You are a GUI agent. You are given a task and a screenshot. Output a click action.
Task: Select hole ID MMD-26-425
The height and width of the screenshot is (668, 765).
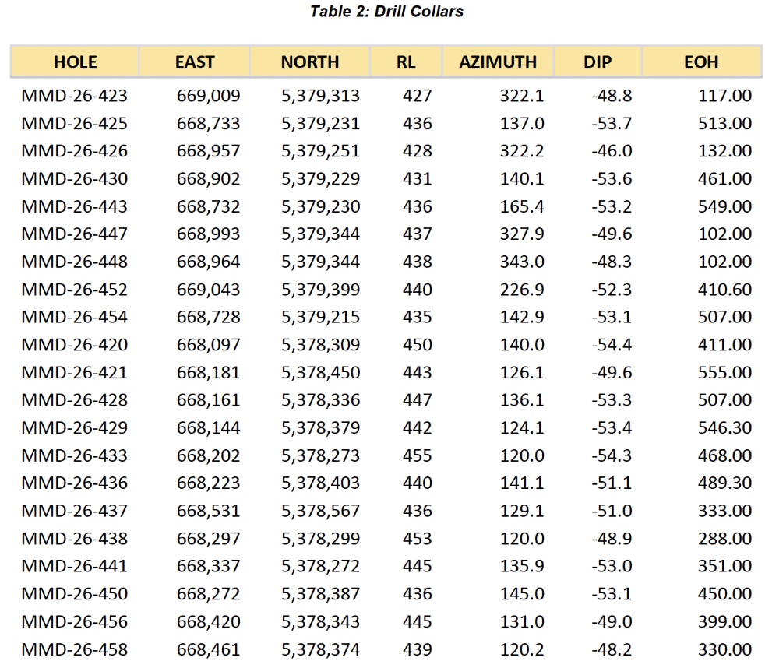coord(74,123)
